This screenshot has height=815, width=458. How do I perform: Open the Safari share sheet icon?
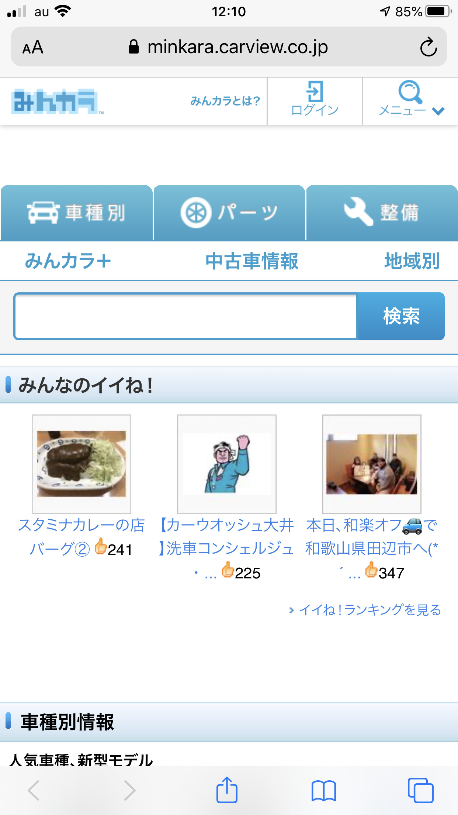(x=227, y=790)
